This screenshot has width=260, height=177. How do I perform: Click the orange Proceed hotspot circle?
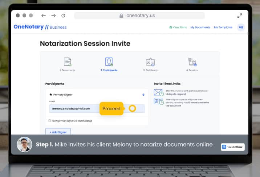point(132,108)
